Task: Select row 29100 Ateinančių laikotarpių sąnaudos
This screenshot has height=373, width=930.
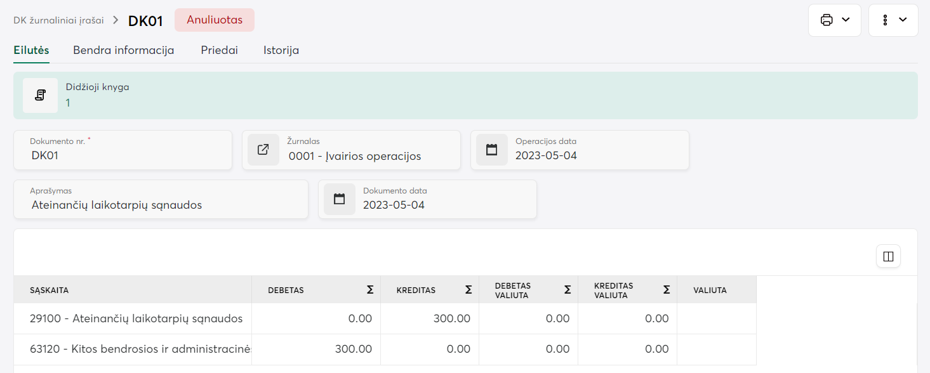Action: coord(136,318)
